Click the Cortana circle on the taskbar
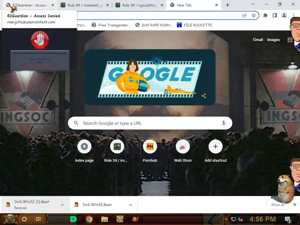Viewport: 300px width, 225px height. coord(24,219)
